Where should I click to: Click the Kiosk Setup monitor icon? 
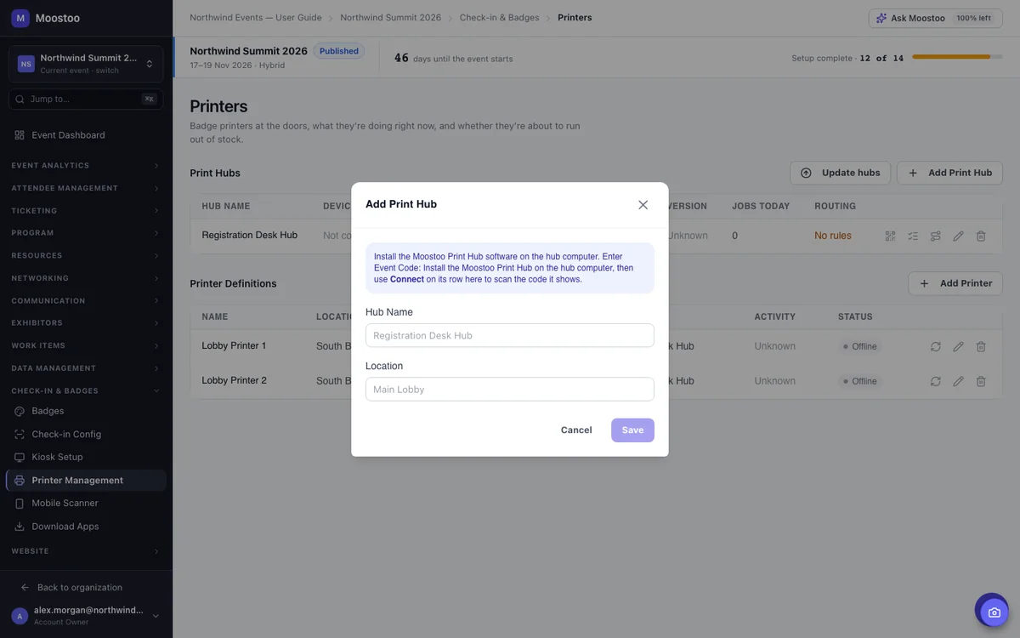coord(20,457)
